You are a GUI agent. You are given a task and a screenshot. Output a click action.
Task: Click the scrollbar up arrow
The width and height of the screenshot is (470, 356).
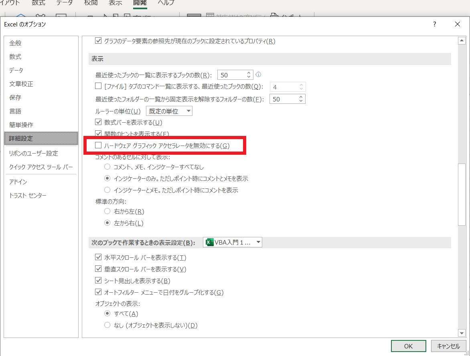point(462,41)
